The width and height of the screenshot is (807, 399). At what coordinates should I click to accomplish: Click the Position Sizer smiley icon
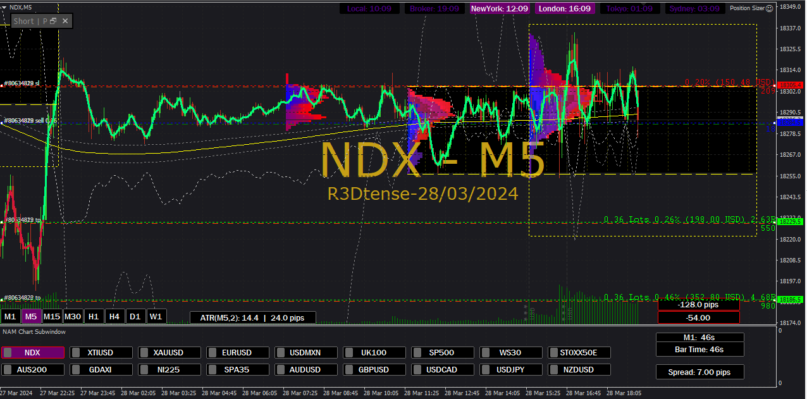pyautogui.click(x=769, y=8)
